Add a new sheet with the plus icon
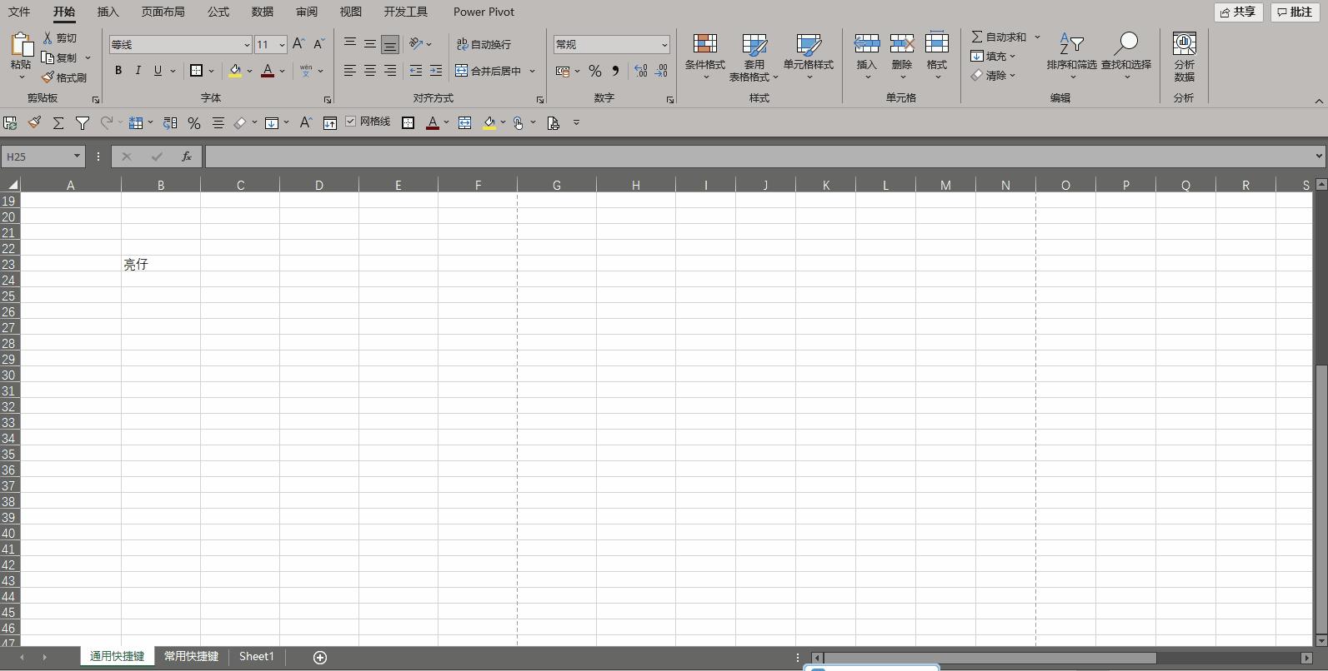 [320, 658]
